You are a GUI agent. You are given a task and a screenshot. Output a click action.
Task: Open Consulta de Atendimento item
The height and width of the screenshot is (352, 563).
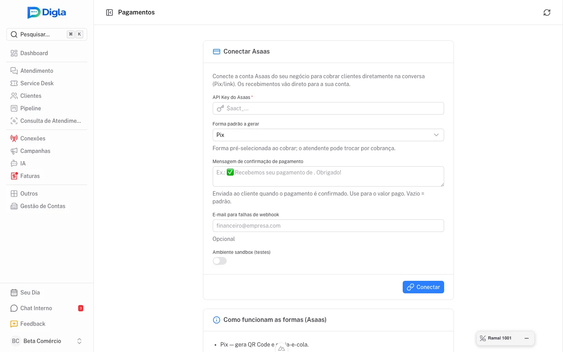(47, 121)
